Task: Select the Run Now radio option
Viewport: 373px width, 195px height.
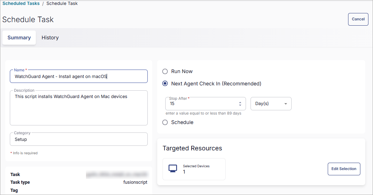Action: 165,71
